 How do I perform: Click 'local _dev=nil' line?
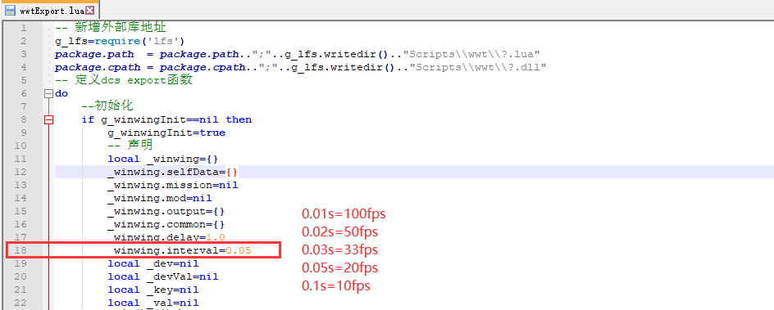point(153,263)
